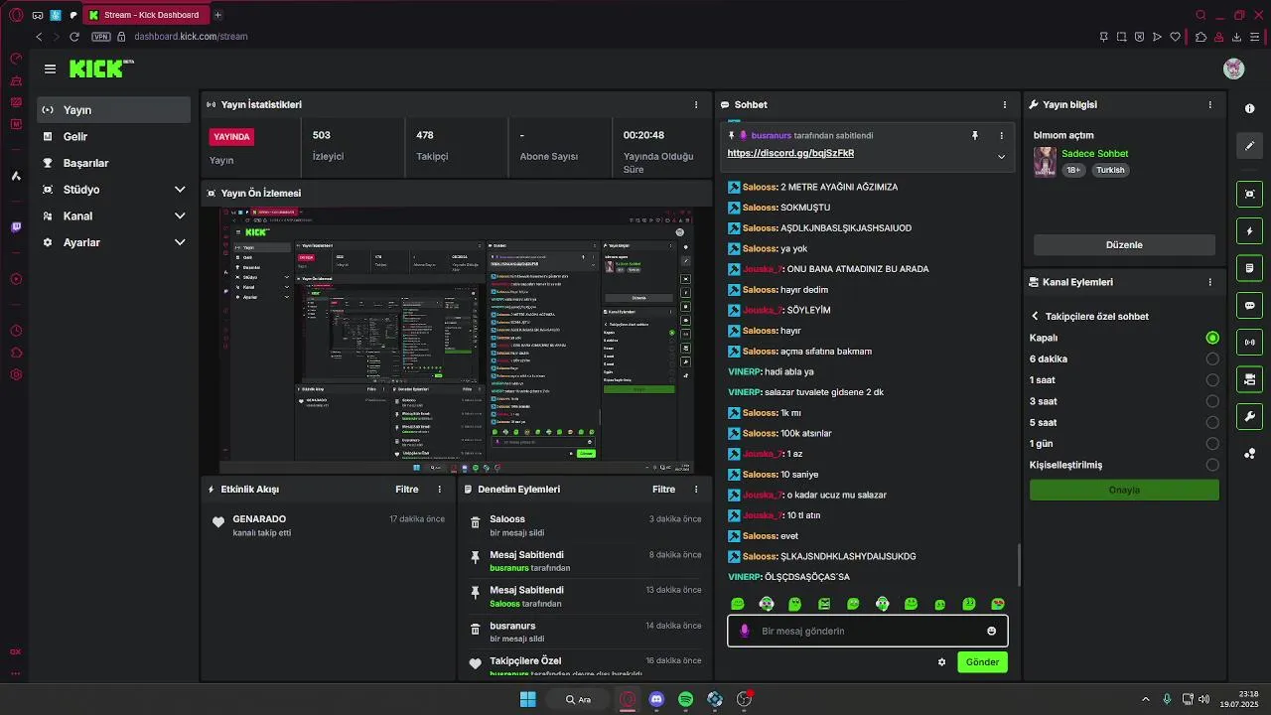Insert the first green Kick emote
This screenshot has width=1271, height=715.
pyautogui.click(x=737, y=604)
